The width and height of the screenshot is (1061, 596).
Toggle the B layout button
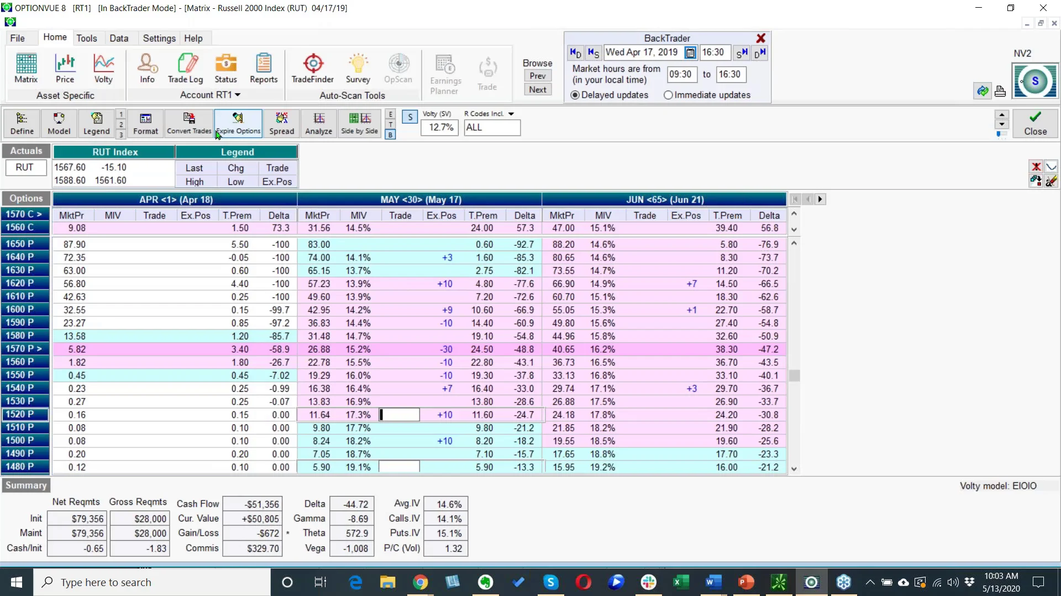coord(390,135)
